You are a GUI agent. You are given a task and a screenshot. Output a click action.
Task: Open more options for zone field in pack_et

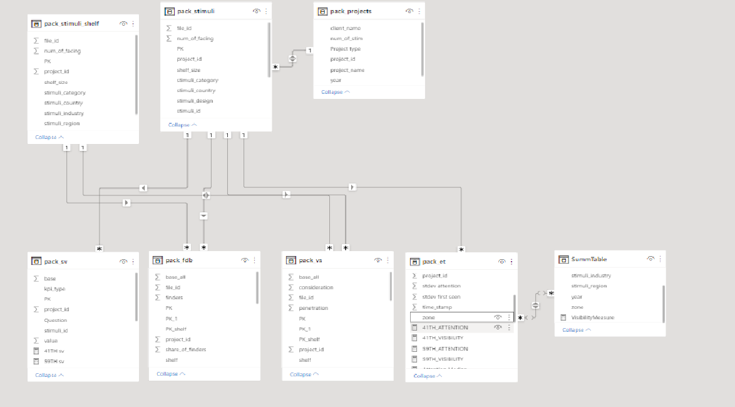[x=509, y=317]
